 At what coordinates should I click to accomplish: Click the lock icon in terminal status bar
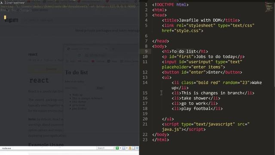click(130, 148)
